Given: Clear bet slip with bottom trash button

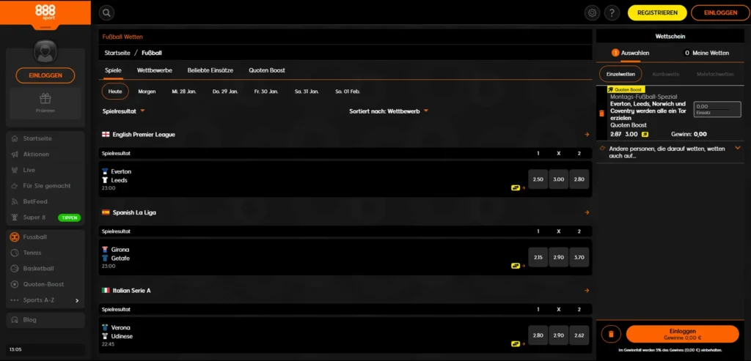Looking at the screenshot, I should click(611, 334).
